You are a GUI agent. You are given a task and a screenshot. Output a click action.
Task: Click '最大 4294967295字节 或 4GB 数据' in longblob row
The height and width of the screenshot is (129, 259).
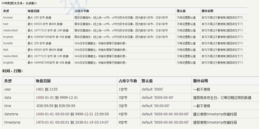(49, 62)
